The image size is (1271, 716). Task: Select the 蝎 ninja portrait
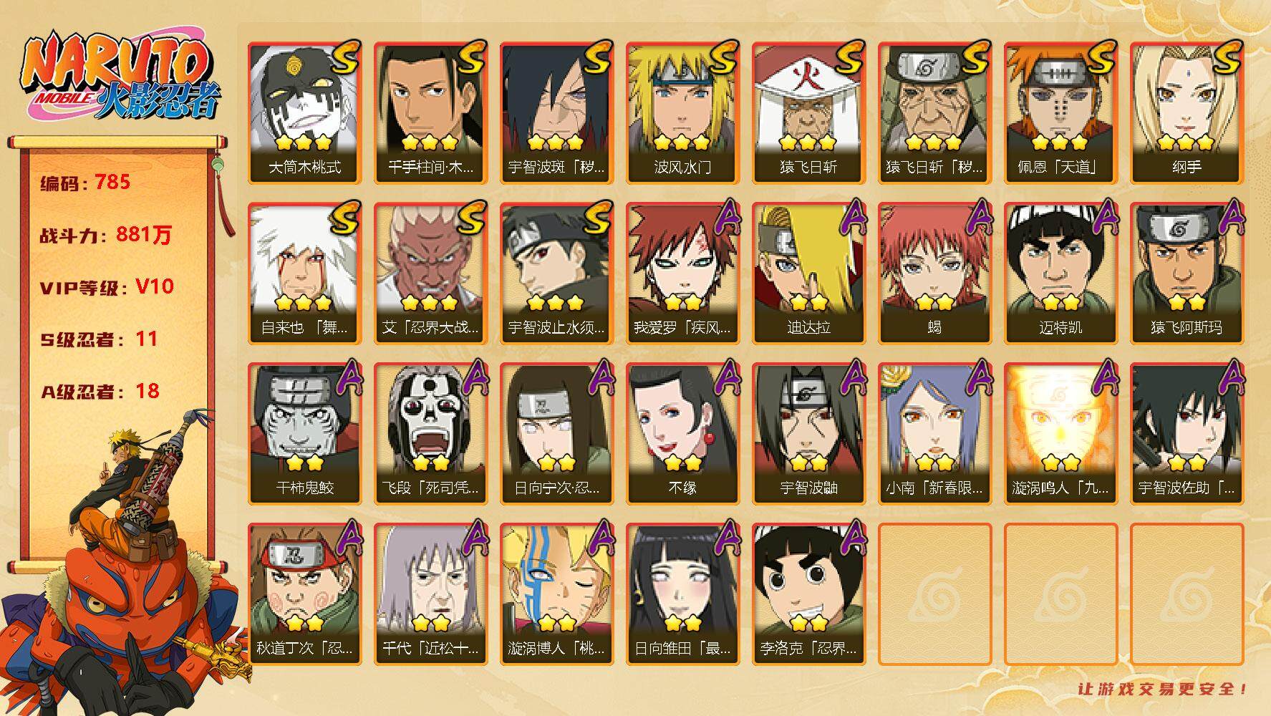[934, 274]
